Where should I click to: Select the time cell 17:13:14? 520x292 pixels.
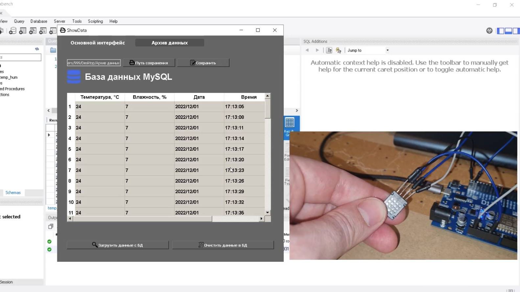click(x=244, y=139)
